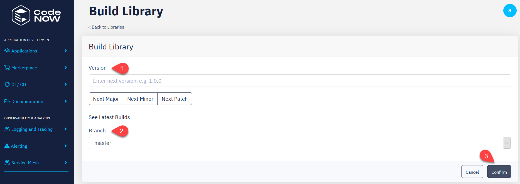Image resolution: width=520 pixels, height=184 pixels.
Task: Expand the Alerting chevron arrow
Action: click(x=66, y=146)
